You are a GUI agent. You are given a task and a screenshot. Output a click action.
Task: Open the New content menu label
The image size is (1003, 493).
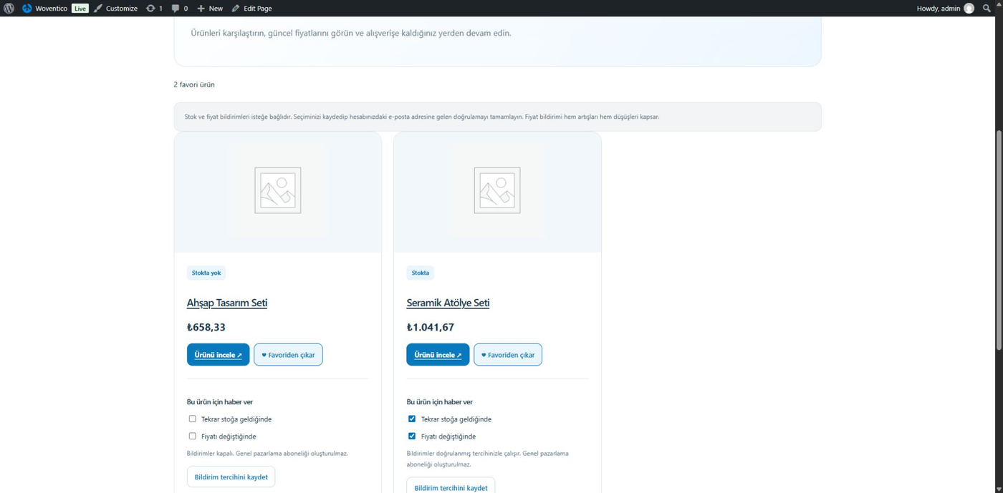tap(216, 9)
